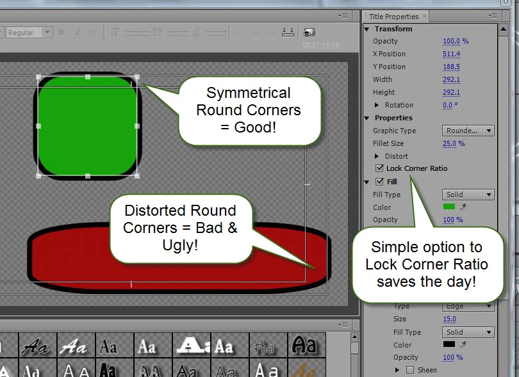Click the Height value 292.1
Screen dimensions: 519x377
click(451, 92)
